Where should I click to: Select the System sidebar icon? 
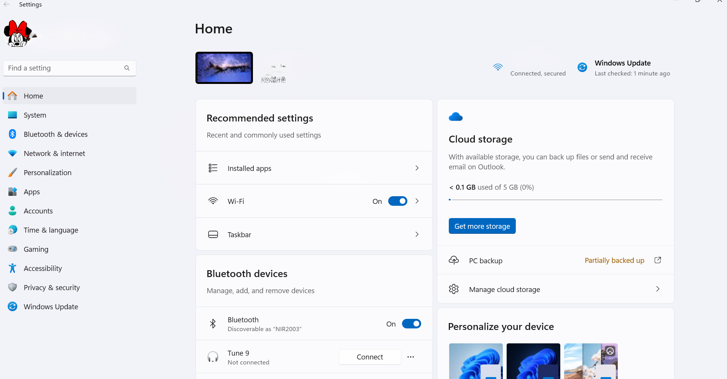(13, 115)
